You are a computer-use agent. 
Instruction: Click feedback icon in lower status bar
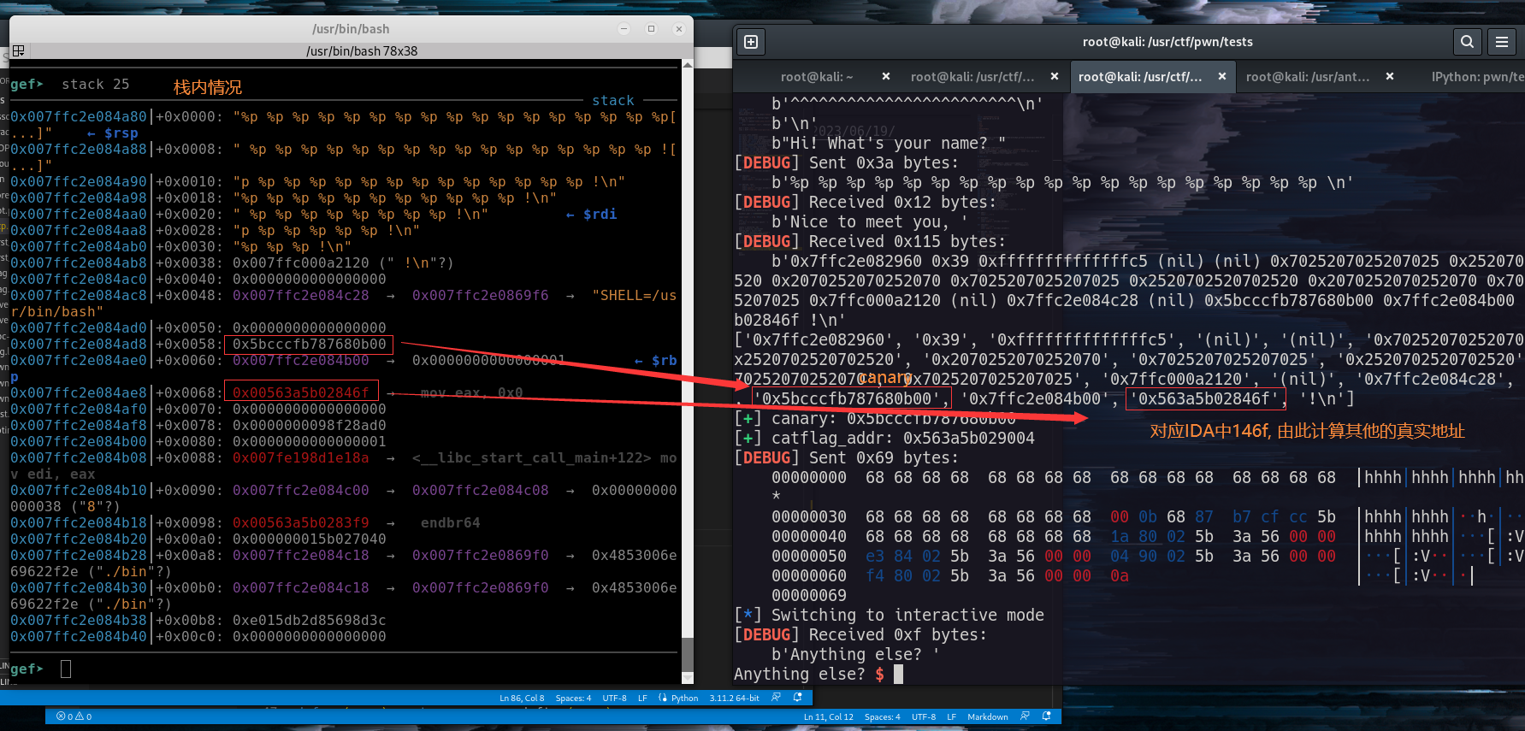pyautogui.click(x=1025, y=716)
